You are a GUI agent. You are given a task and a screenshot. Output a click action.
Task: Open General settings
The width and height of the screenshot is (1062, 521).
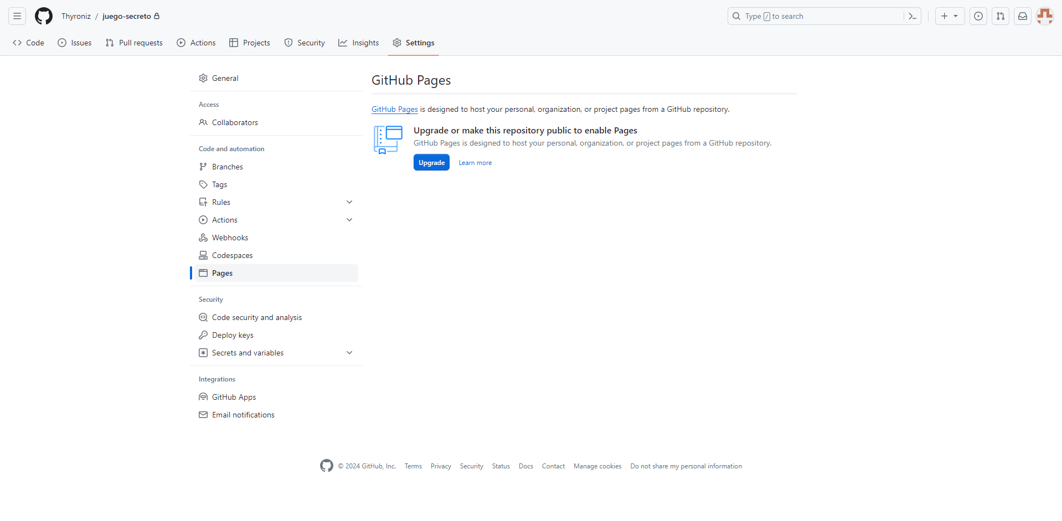pyautogui.click(x=276, y=78)
